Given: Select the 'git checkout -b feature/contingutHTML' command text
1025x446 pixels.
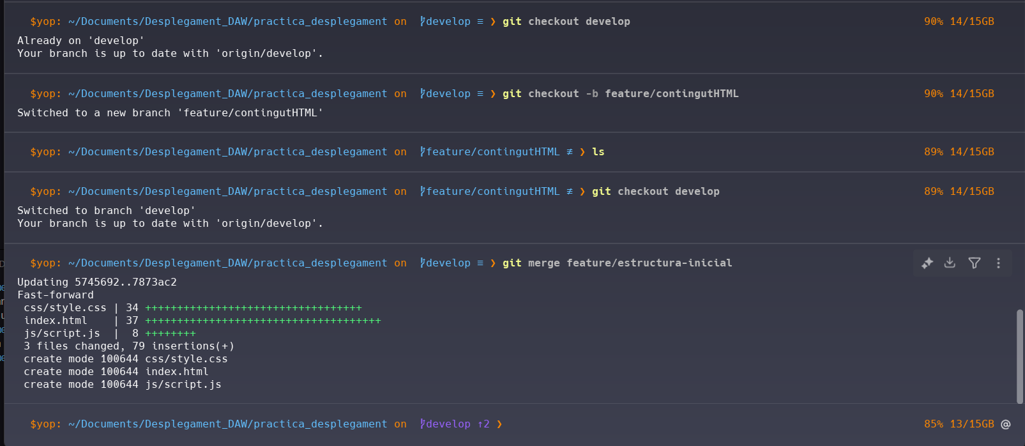Looking at the screenshot, I should click(x=620, y=94).
